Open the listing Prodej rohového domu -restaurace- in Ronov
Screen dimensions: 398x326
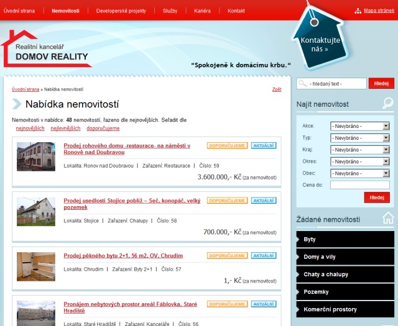(x=127, y=149)
